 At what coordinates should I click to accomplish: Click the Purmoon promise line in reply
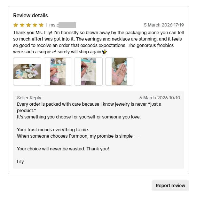click(x=77, y=136)
